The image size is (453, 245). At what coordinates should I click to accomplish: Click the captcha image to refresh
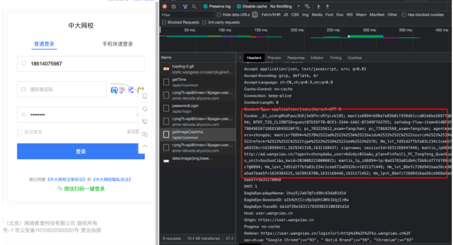[127, 90]
